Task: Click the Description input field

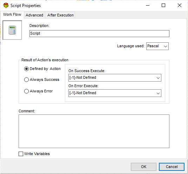Action: click(99, 34)
